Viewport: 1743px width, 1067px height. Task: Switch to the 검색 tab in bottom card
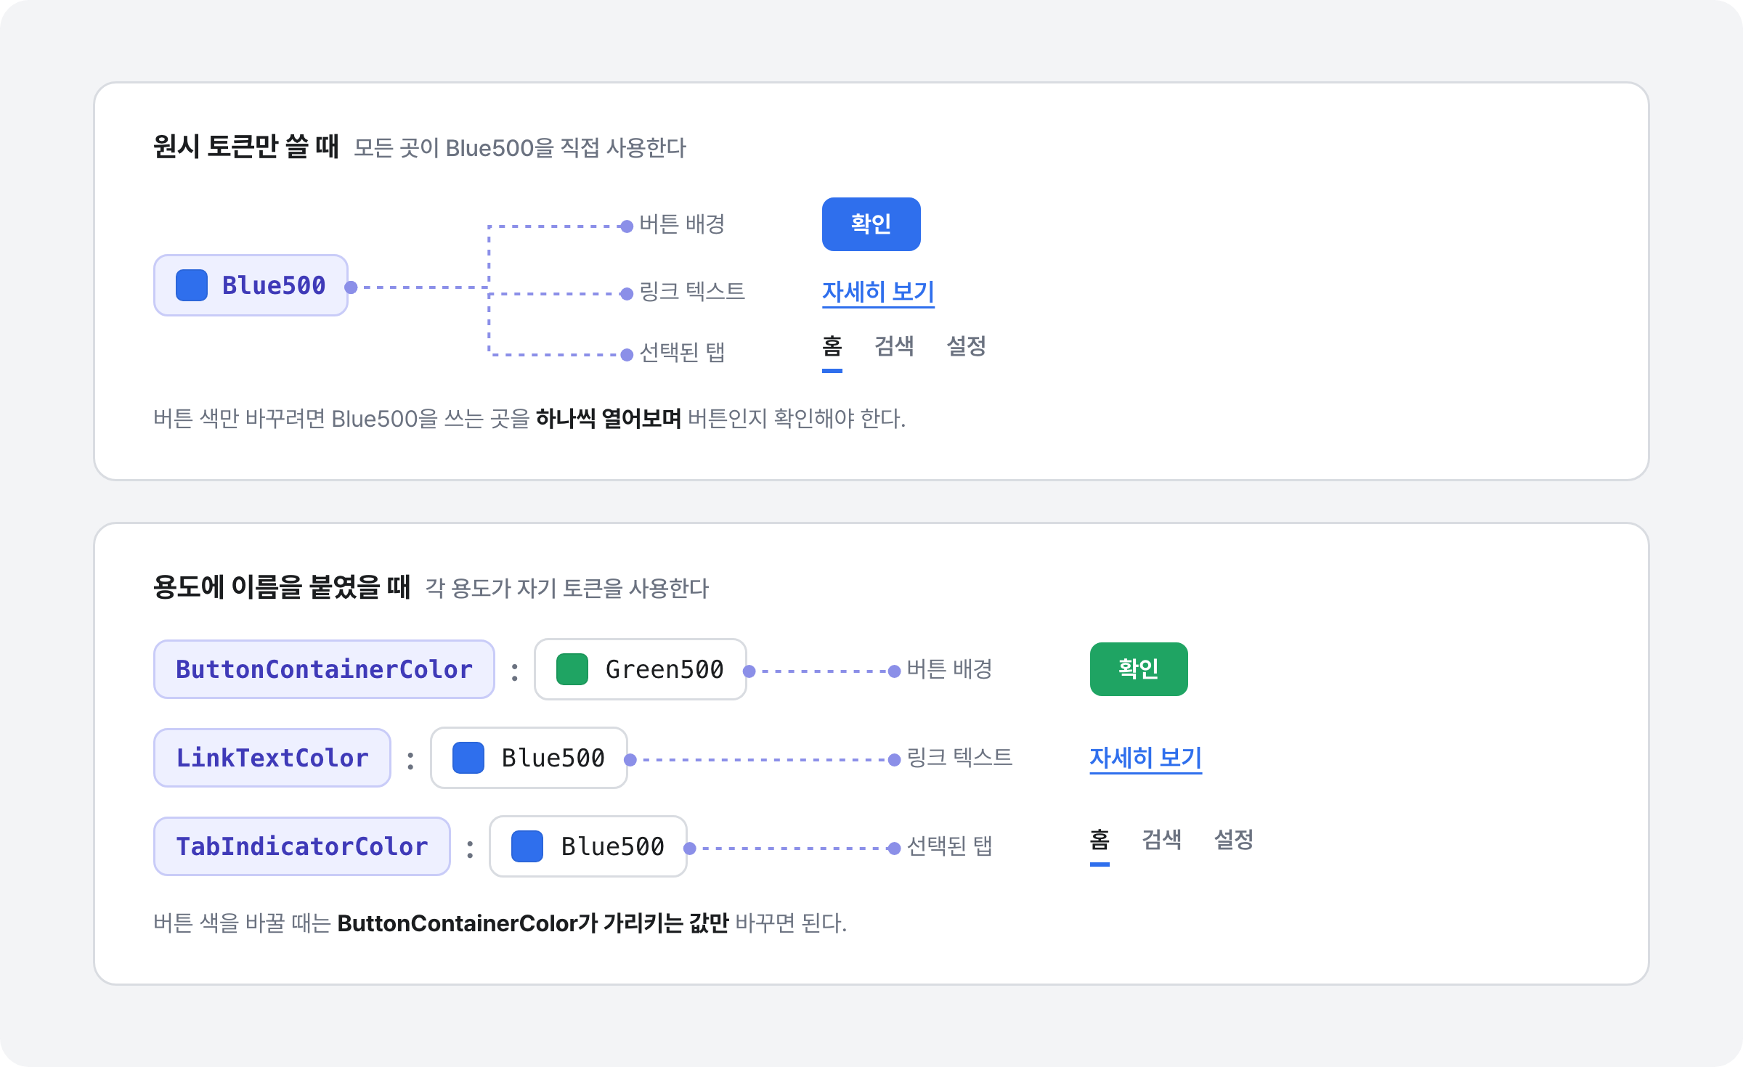point(1161,840)
